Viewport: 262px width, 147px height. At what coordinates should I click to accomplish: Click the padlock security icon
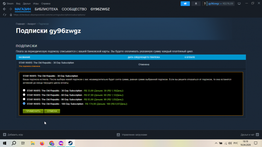coord(11,15)
